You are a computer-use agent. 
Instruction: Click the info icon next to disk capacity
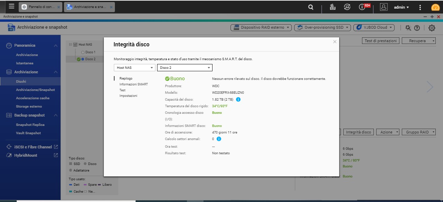click(238, 100)
